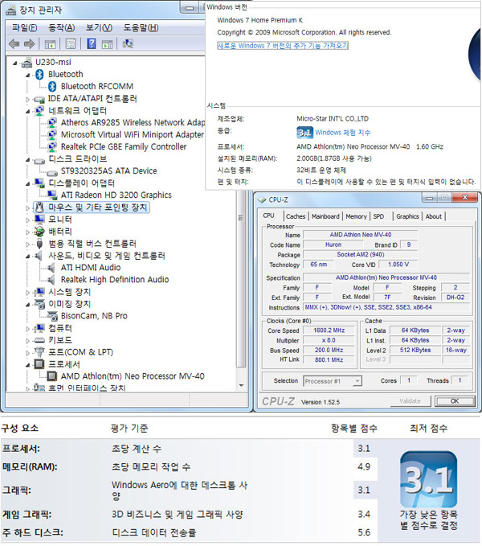Select the 이미징 장치 tree row
The height and width of the screenshot is (546, 482).
[69, 304]
